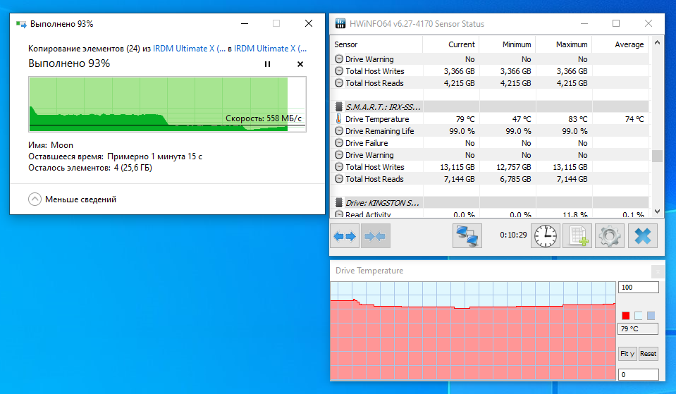The height and width of the screenshot is (394, 676).
Task: Select Total Host Reads 4,215 GB row
Action: (x=490, y=83)
